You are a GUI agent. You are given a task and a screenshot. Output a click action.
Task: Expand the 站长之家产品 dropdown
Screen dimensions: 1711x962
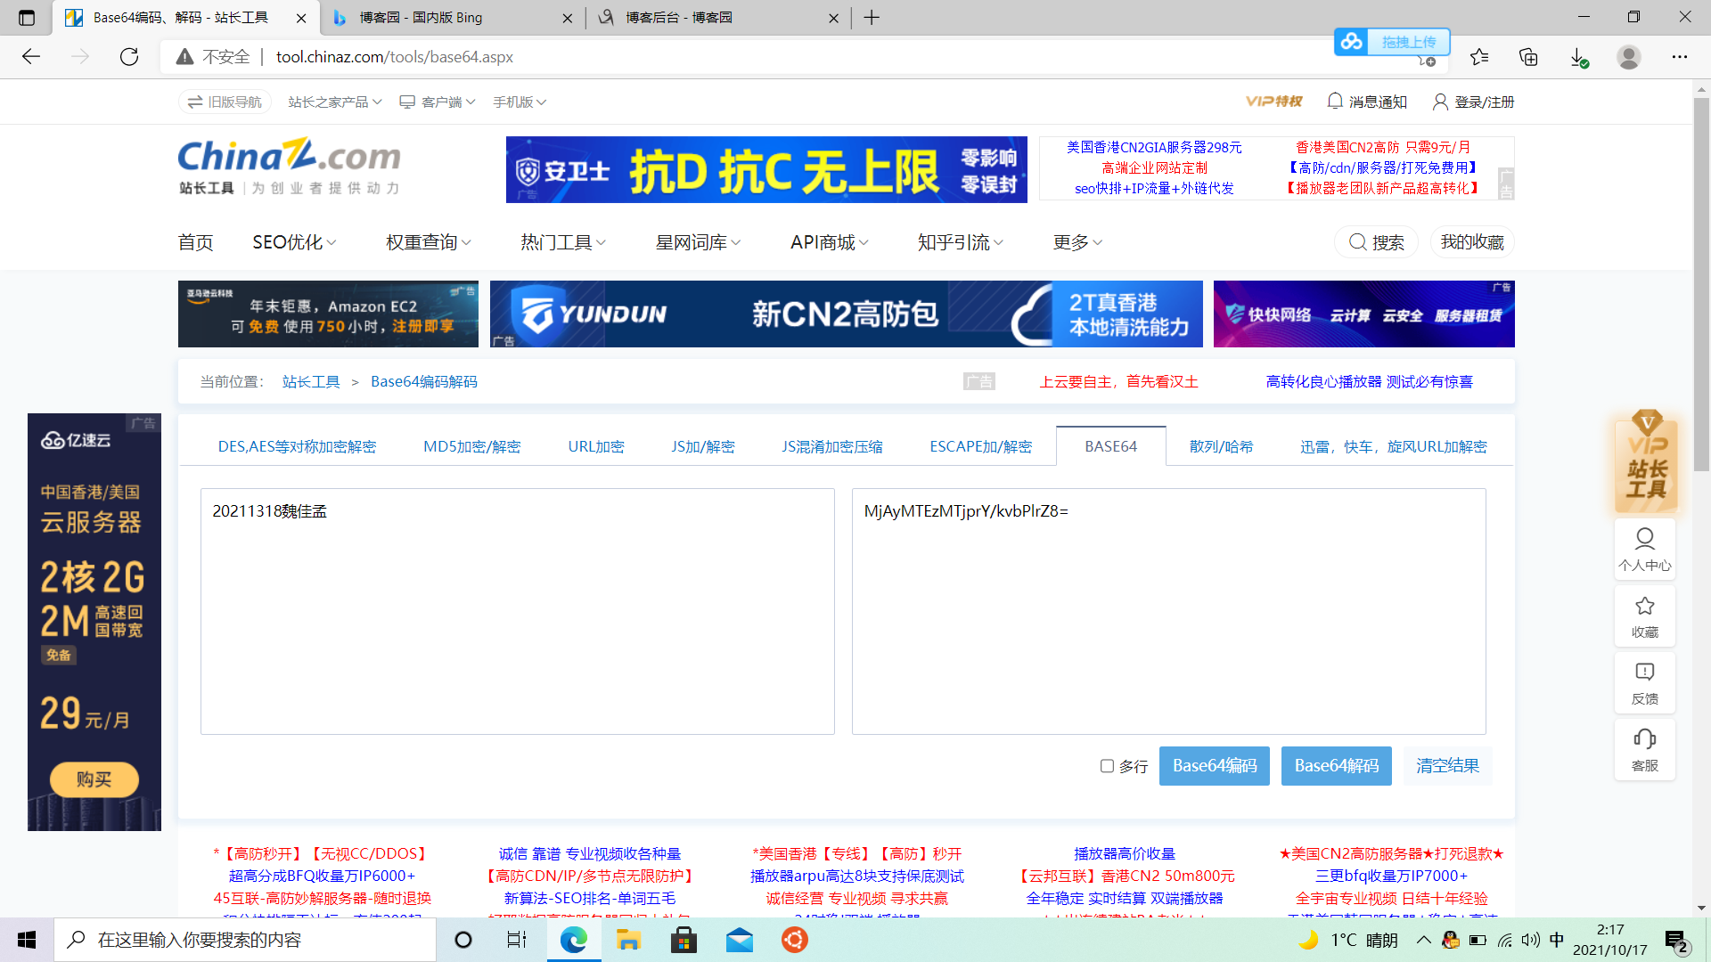334,102
